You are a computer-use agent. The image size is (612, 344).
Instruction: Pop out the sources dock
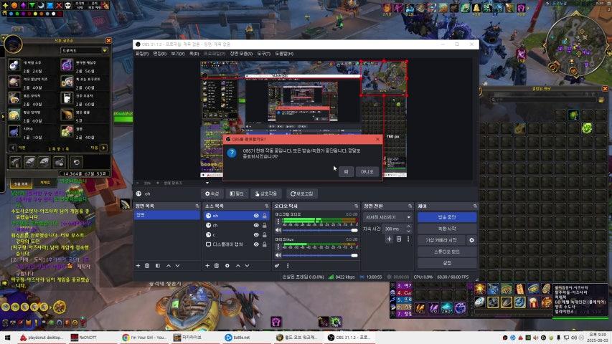pos(267,206)
